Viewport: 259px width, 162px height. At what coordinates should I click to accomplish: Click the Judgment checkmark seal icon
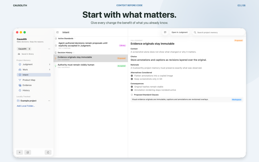pyautogui.click(x=20, y=64)
